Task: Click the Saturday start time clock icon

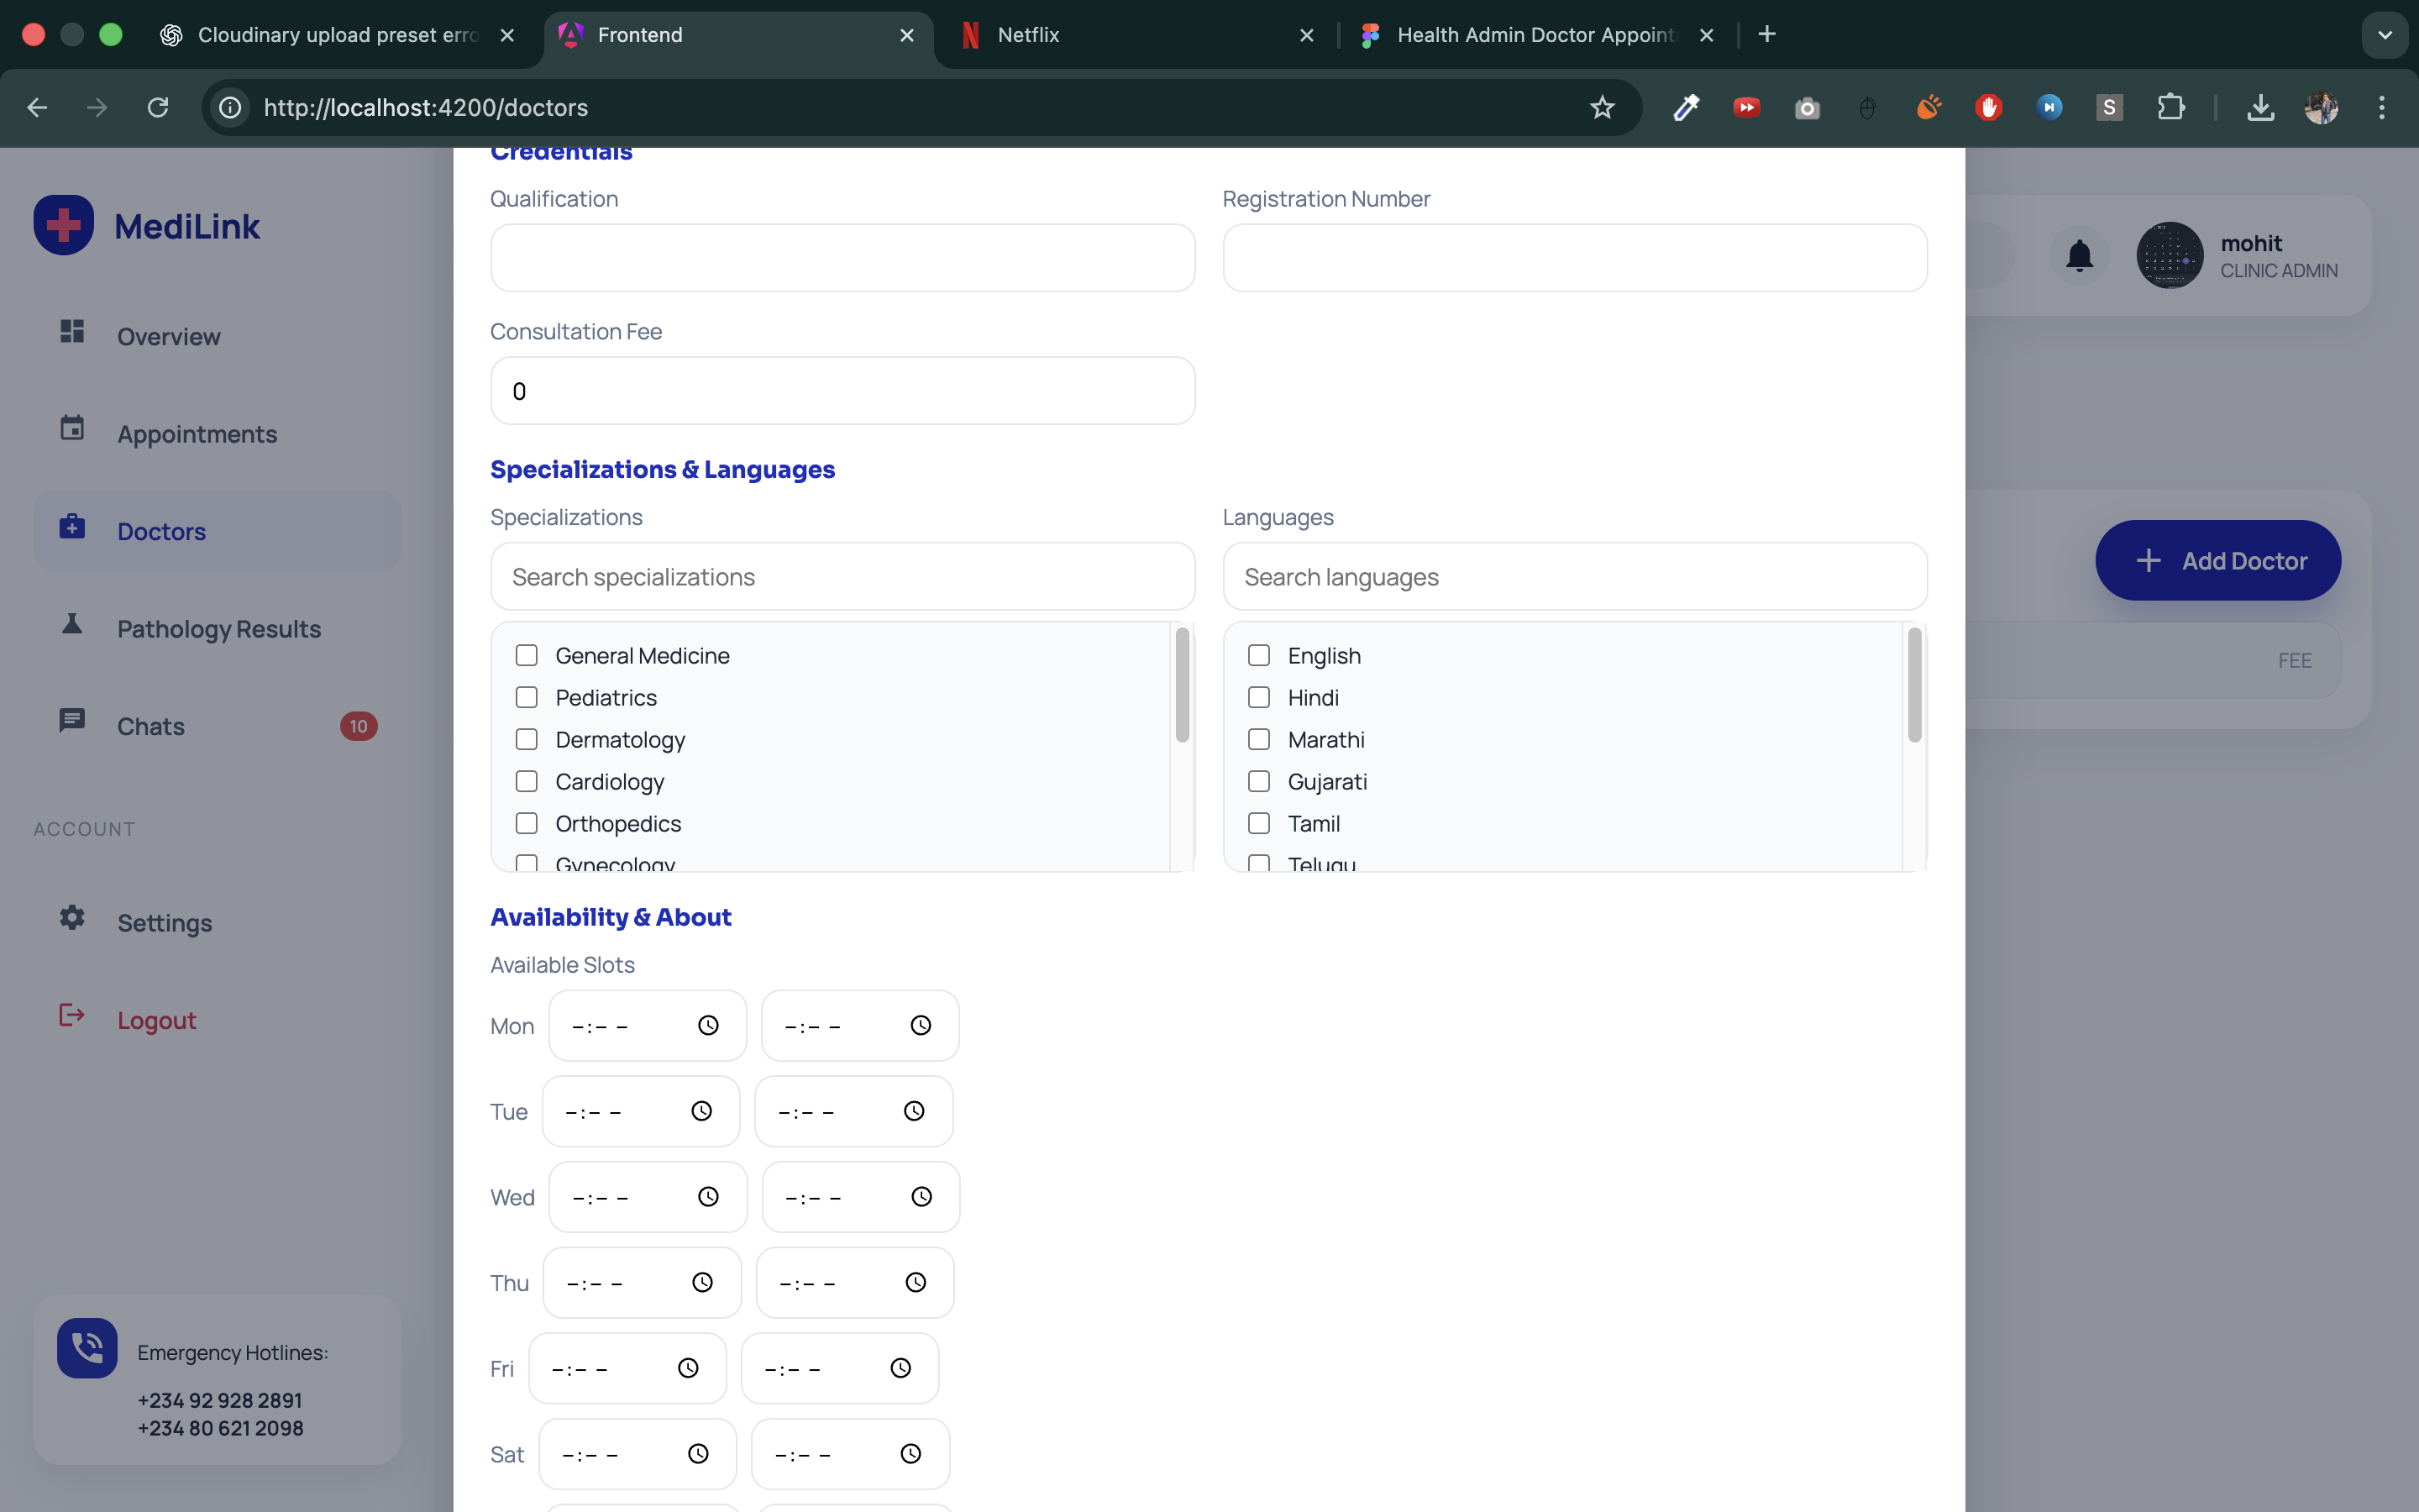Action: [698, 1454]
